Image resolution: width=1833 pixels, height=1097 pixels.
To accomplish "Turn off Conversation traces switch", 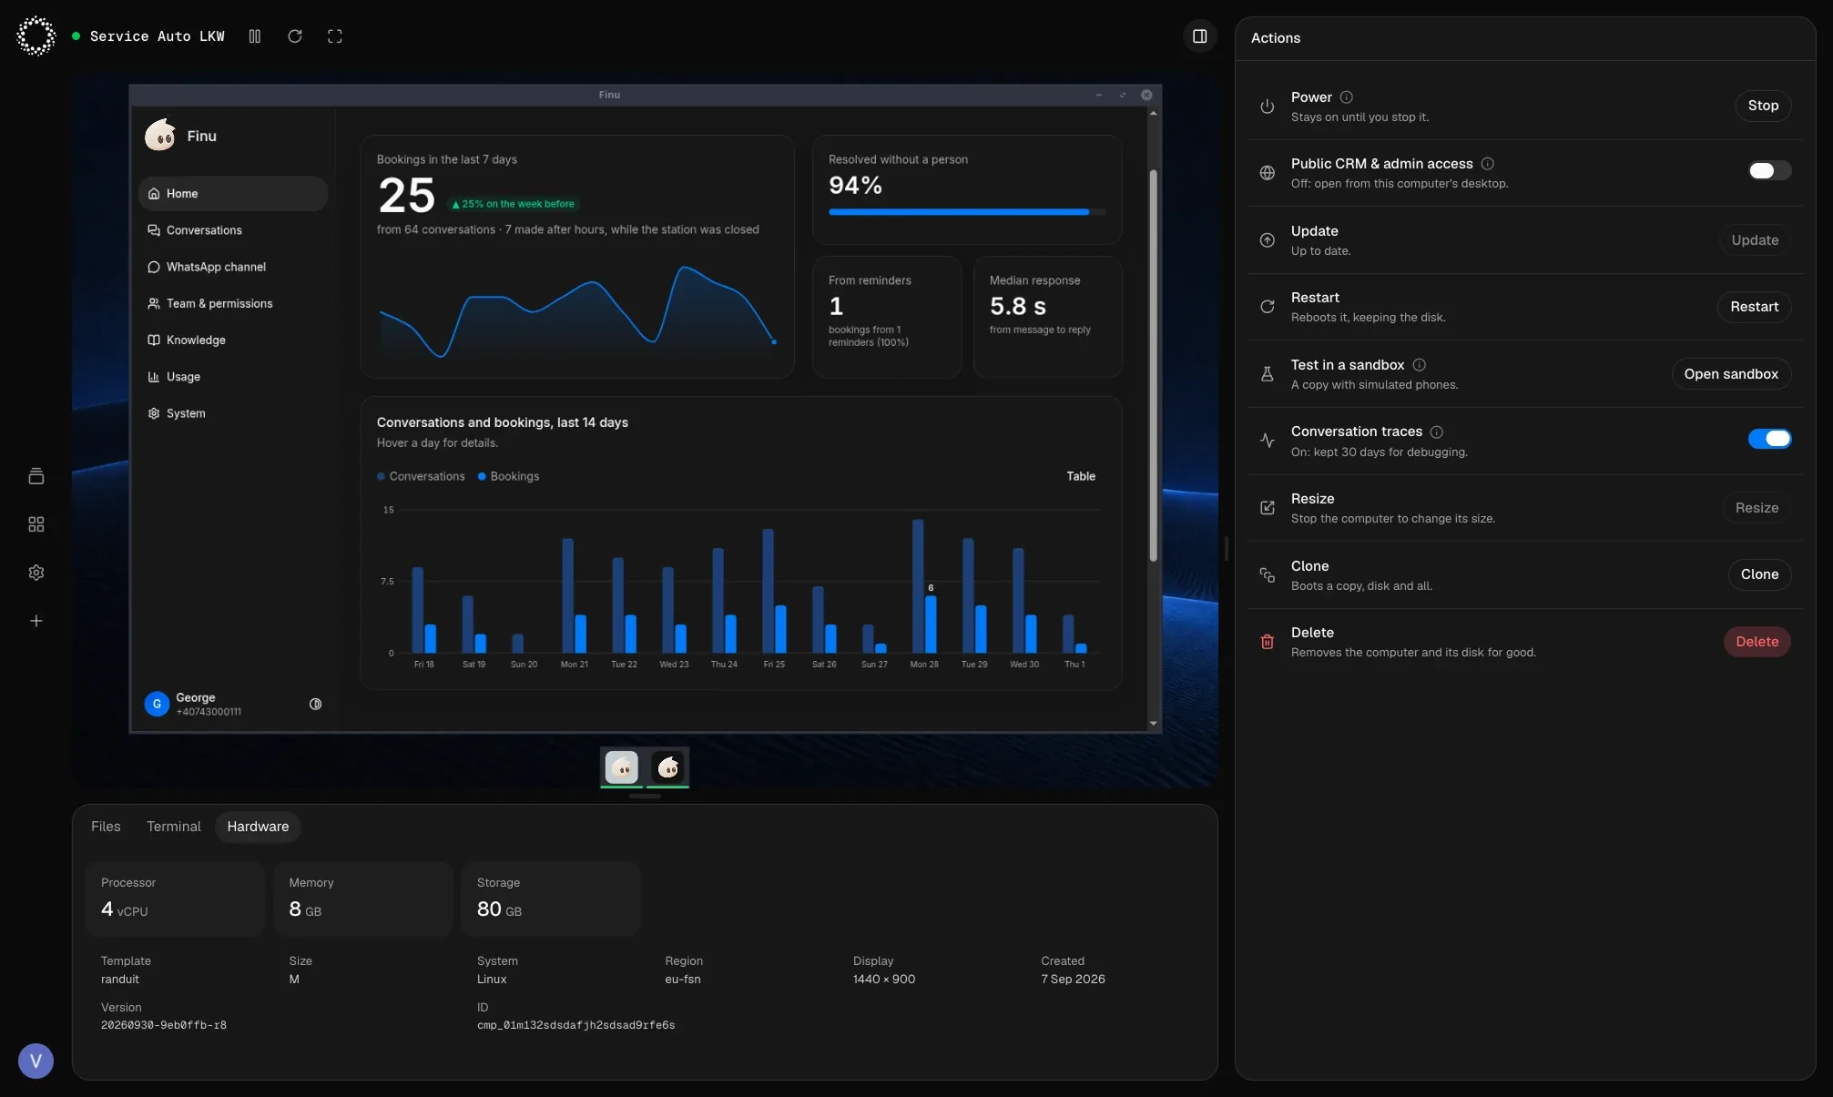I will [1769, 439].
